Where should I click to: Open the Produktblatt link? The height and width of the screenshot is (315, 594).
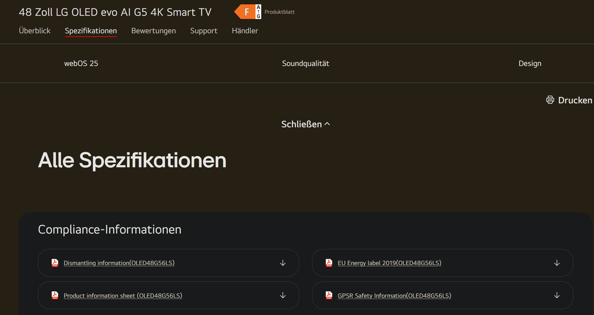point(279,12)
